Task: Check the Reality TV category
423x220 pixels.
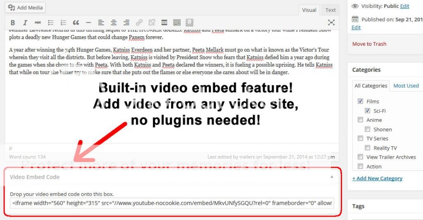Action: point(367,147)
